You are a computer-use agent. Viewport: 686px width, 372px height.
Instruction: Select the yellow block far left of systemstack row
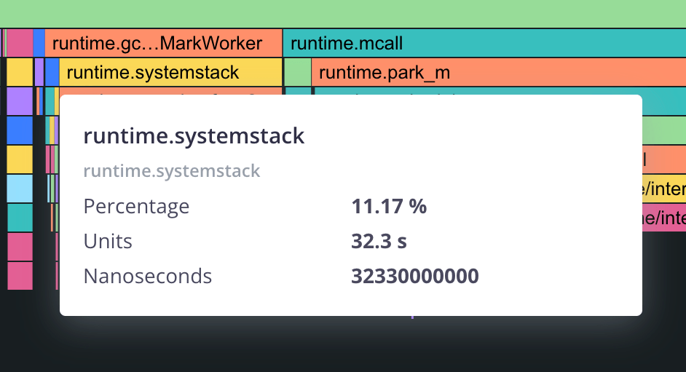20,72
